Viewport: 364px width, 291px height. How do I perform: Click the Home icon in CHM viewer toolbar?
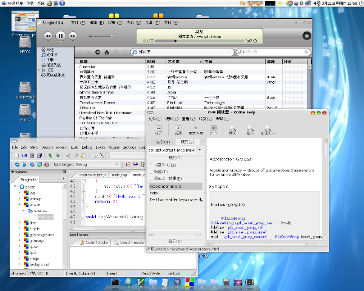tap(196, 130)
